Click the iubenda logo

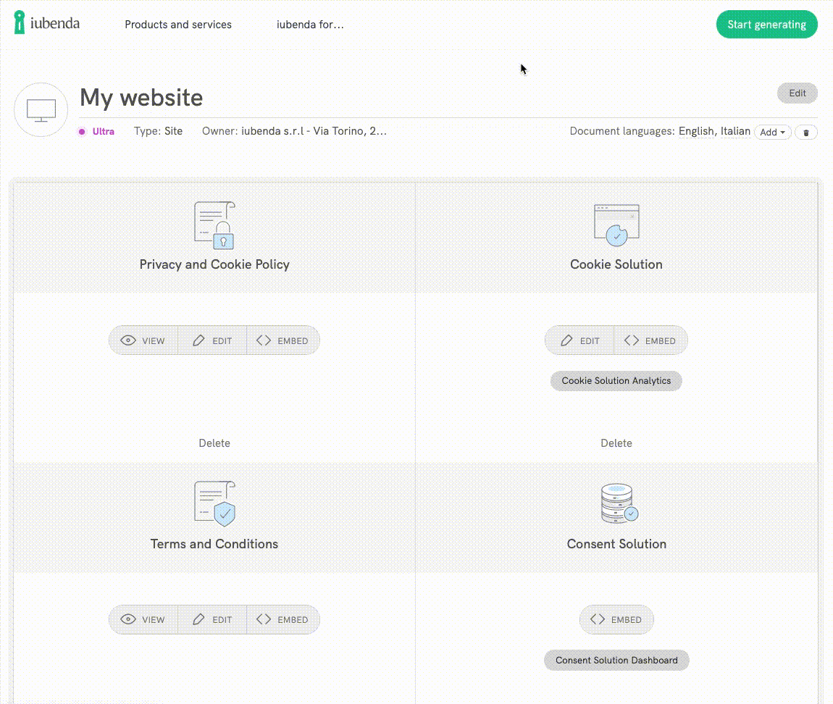(x=46, y=24)
